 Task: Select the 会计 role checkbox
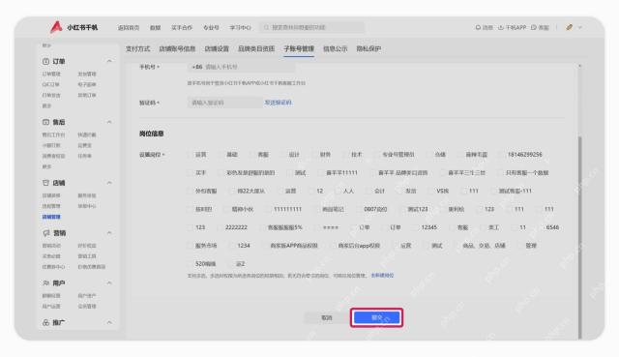pos(369,191)
